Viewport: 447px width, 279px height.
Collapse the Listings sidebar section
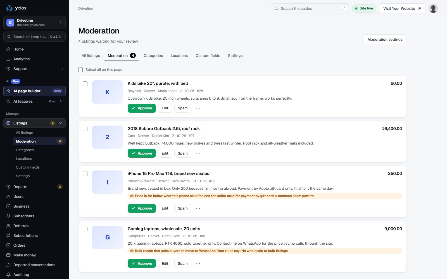pos(61,123)
